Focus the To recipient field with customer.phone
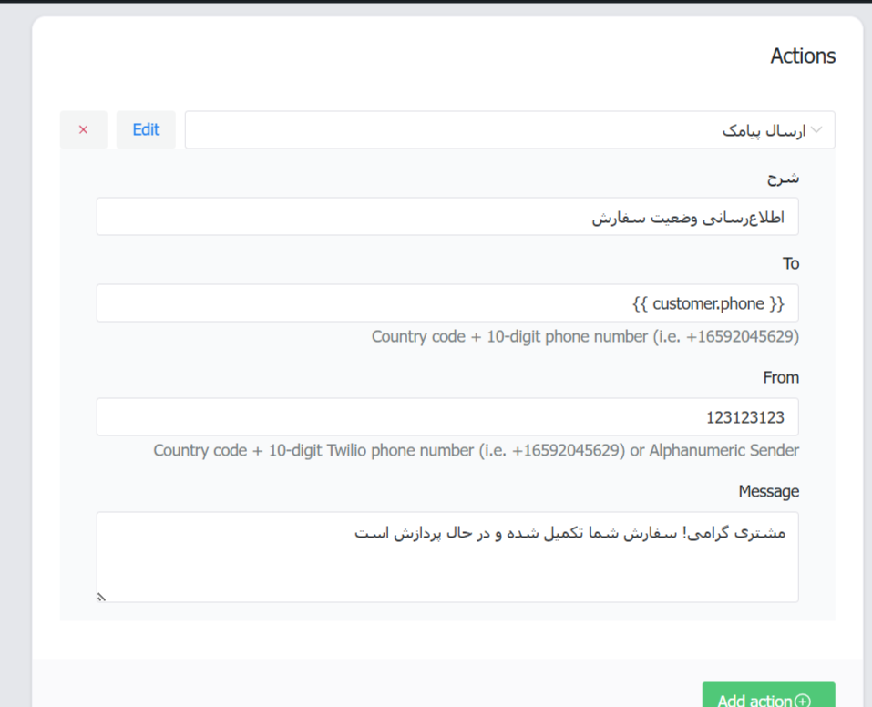 click(x=447, y=302)
